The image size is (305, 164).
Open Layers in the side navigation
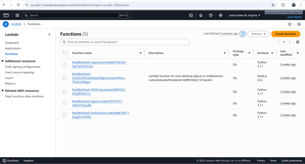9,78
